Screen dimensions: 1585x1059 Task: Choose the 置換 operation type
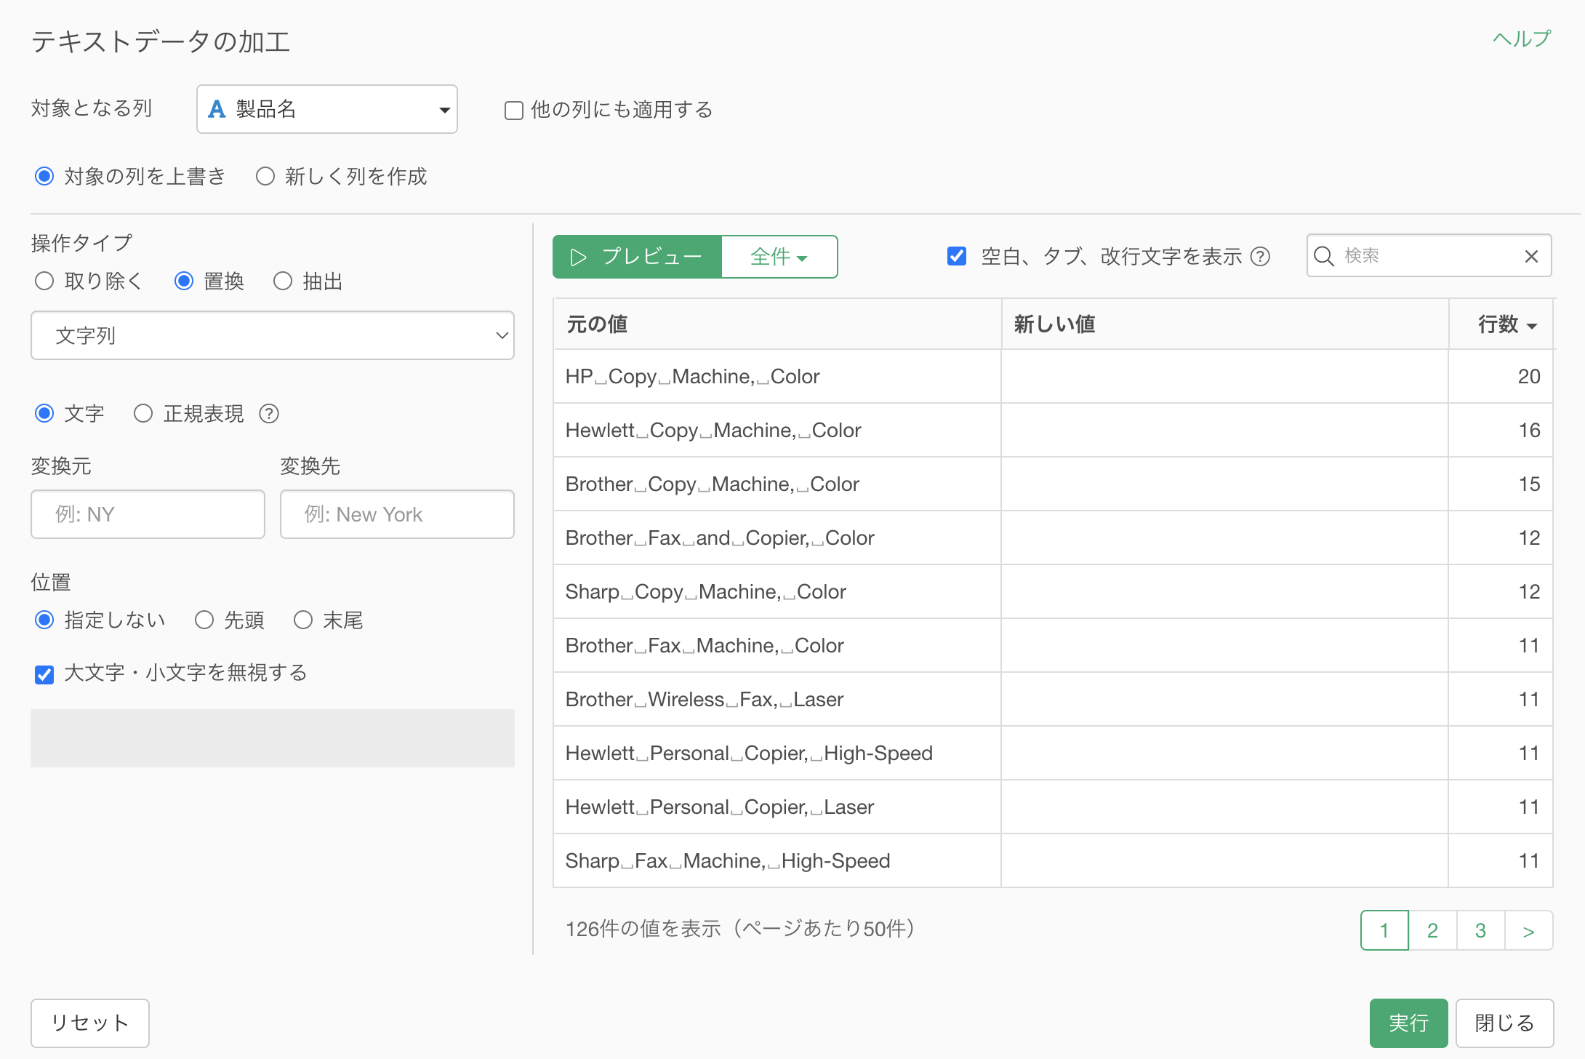(184, 281)
